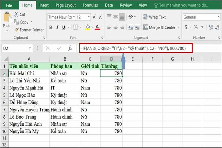Align text right

pos(122,27)
